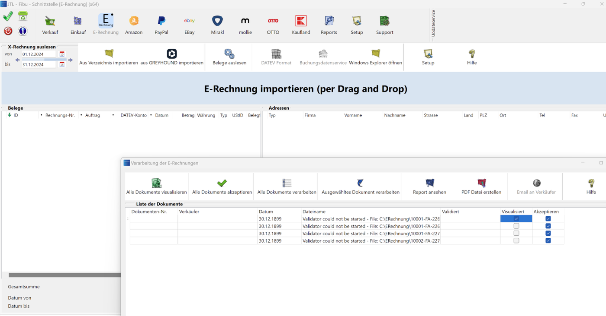Screen dimensions: 606x316
Task: Click the bis date field 31.12.2024
Action: pyautogui.click(x=39, y=64)
